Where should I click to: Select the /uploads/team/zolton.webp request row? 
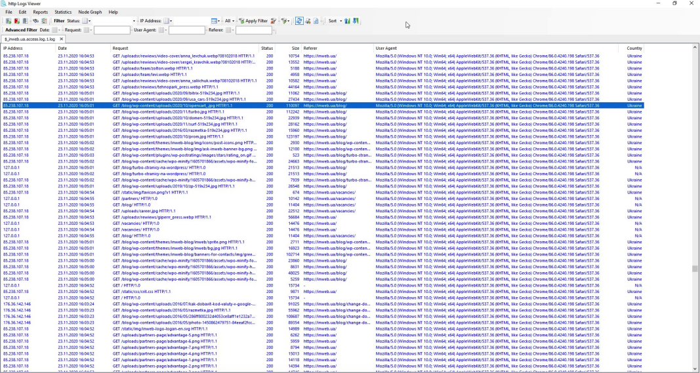[x=322, y=69]
